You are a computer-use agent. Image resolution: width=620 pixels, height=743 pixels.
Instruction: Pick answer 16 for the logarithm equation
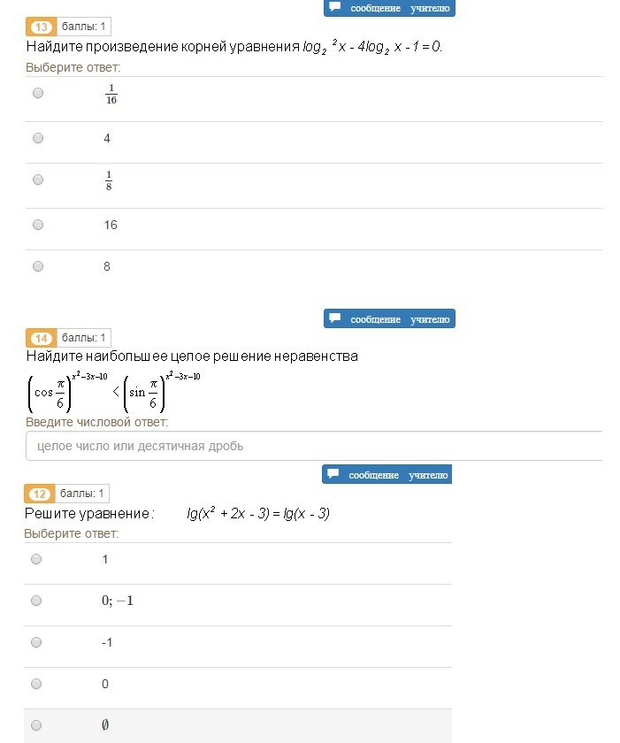point(38,225)
